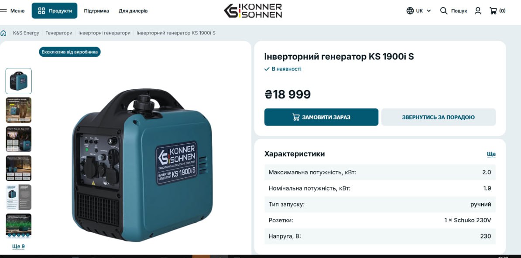The width and height of the screenshot is (521, 258).
Task: Open the Підтримка menu item
Action: click(x=96, y=10)
